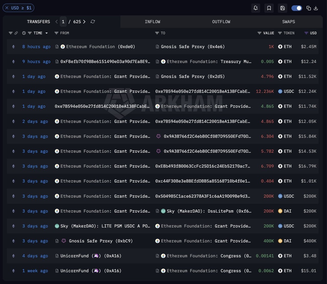Refresh the transfers list

pos(93,22)
